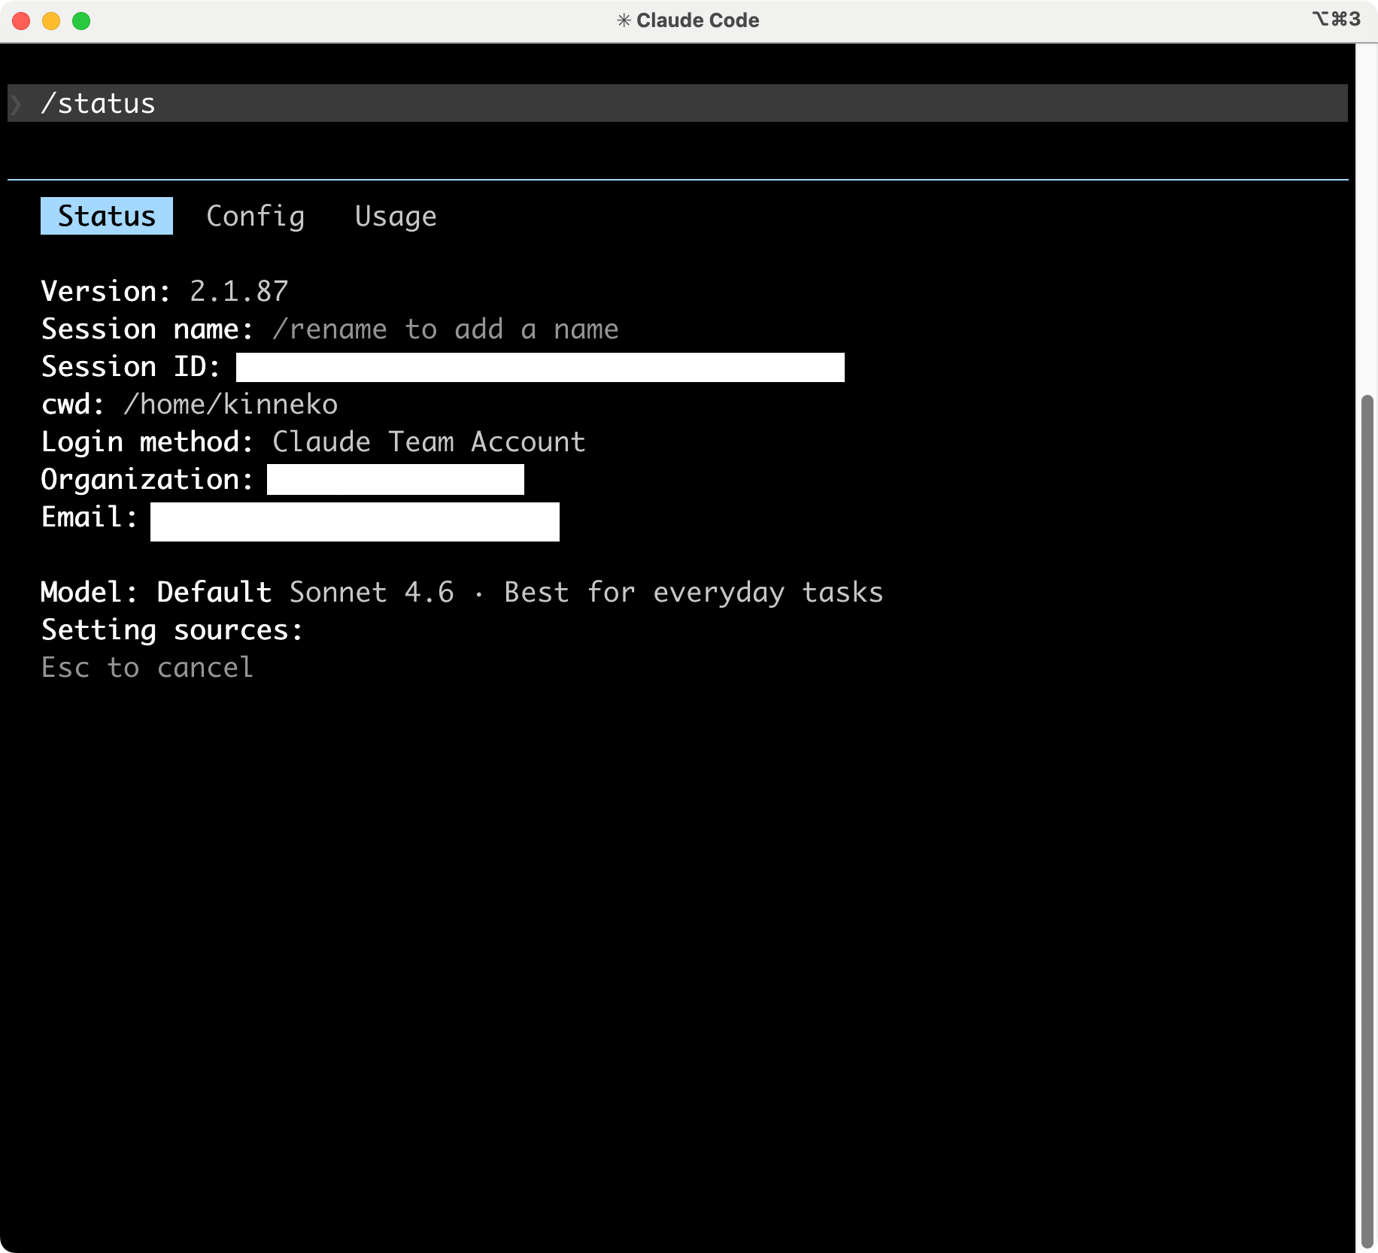Click the 'Model:' label
The height and width of the screenshot is (1253, 1378).
[x=90, y=592]
